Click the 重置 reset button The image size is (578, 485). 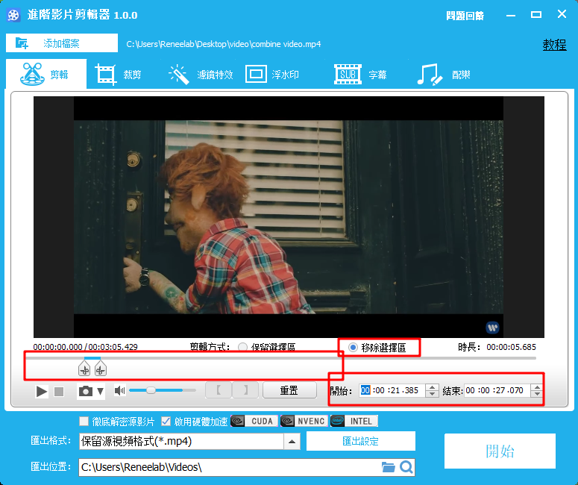[x=289, y=390]
